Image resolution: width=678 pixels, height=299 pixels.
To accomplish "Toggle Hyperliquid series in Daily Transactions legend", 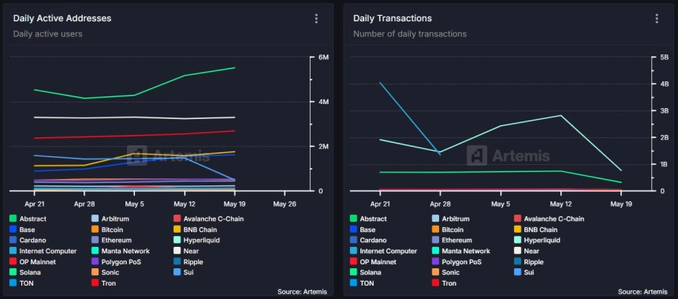I will point(537,240).
